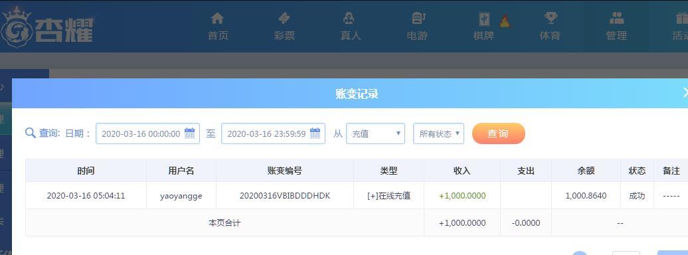Select transaction ID 20200316VBIBDDDHDK
Image resolution: width=688 pixels, height=255 pixels.
click(285, 196)
